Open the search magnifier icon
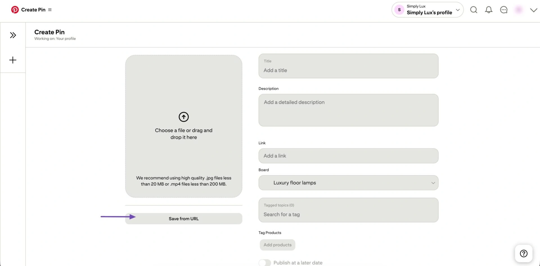Viewport: 540px width, 266px height. (x=474, y=10)
